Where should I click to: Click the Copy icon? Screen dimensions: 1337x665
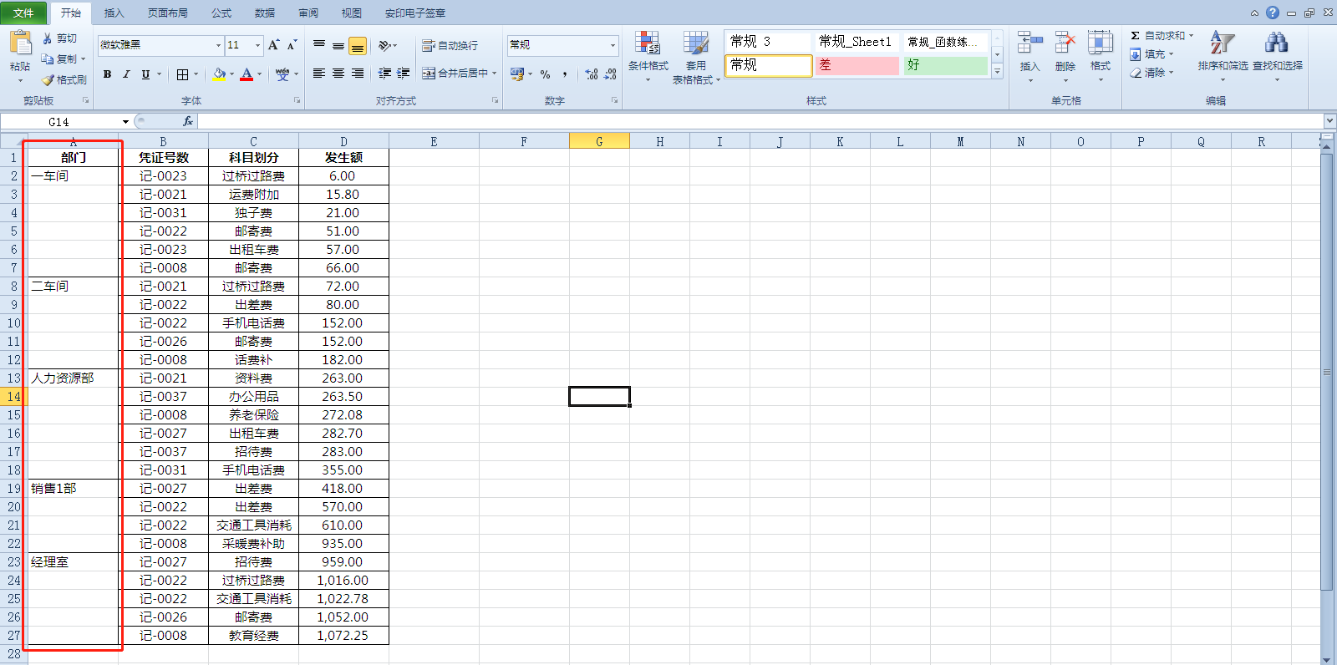[48, 58]
